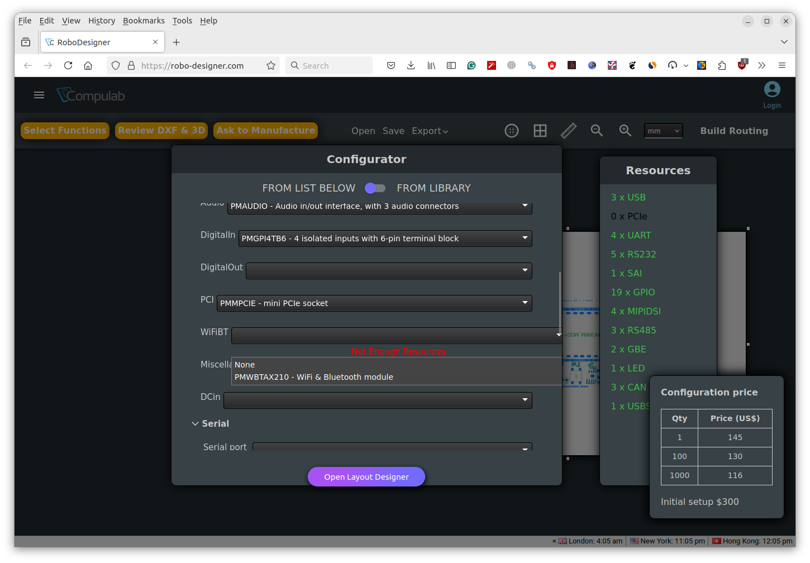Open the Pocket save icon in toolbar
The image size is (810, 563).
tap(391, 65)
